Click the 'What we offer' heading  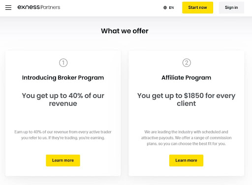(x=125, y=31)
